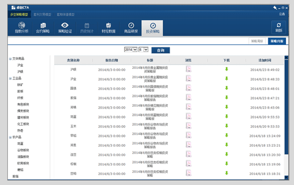
Task: Collapse the 工业品 tree node
Action: point(10,78)
